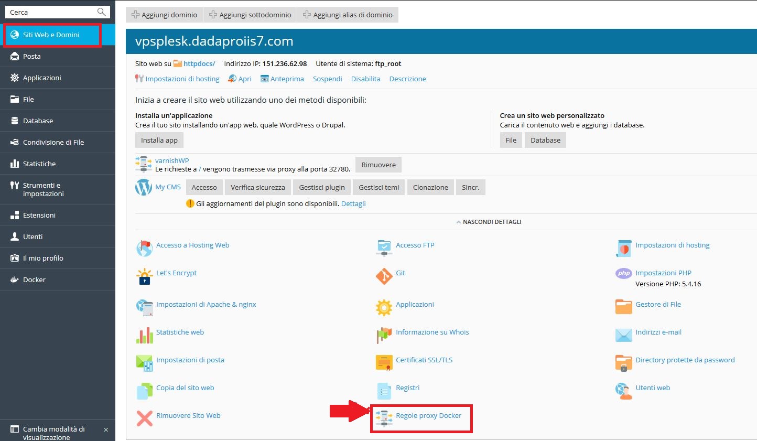Click the Anteprima link
The width and height of the screenshot is (757, 441).
(x=287, y=79)
